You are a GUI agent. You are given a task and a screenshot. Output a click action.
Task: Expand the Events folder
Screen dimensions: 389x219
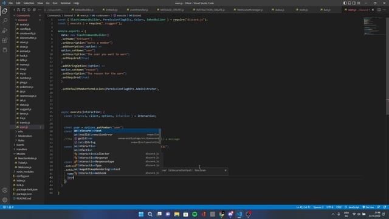click(x=20, y=145)
